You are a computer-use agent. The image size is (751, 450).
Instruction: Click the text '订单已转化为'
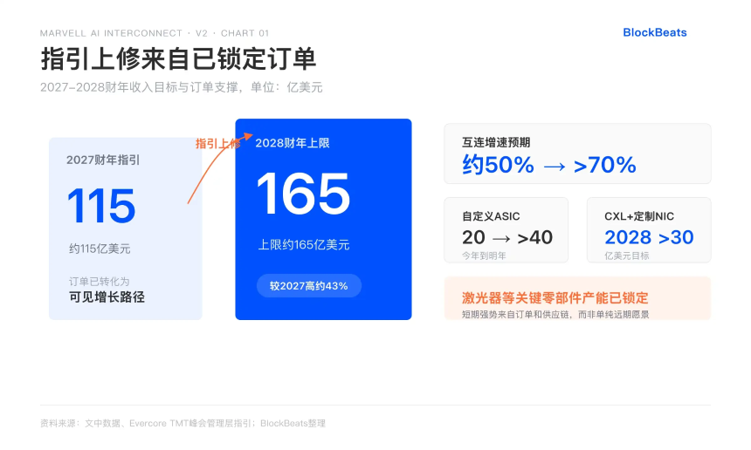click(100, 281)
